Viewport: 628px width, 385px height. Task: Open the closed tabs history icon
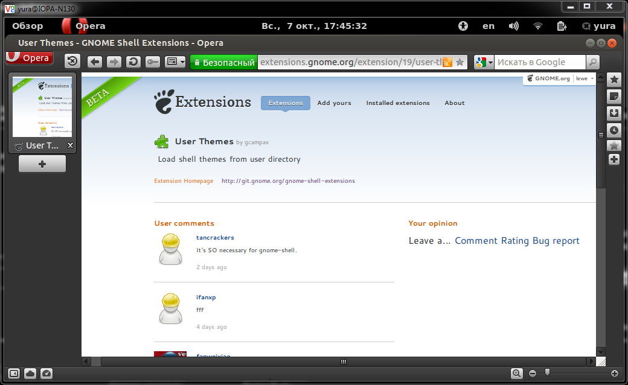pyautogui.click(x=72, y=61)
